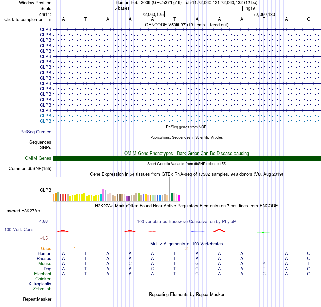Click the SNPs track label
Screen dimensions: 321x307
46,147
